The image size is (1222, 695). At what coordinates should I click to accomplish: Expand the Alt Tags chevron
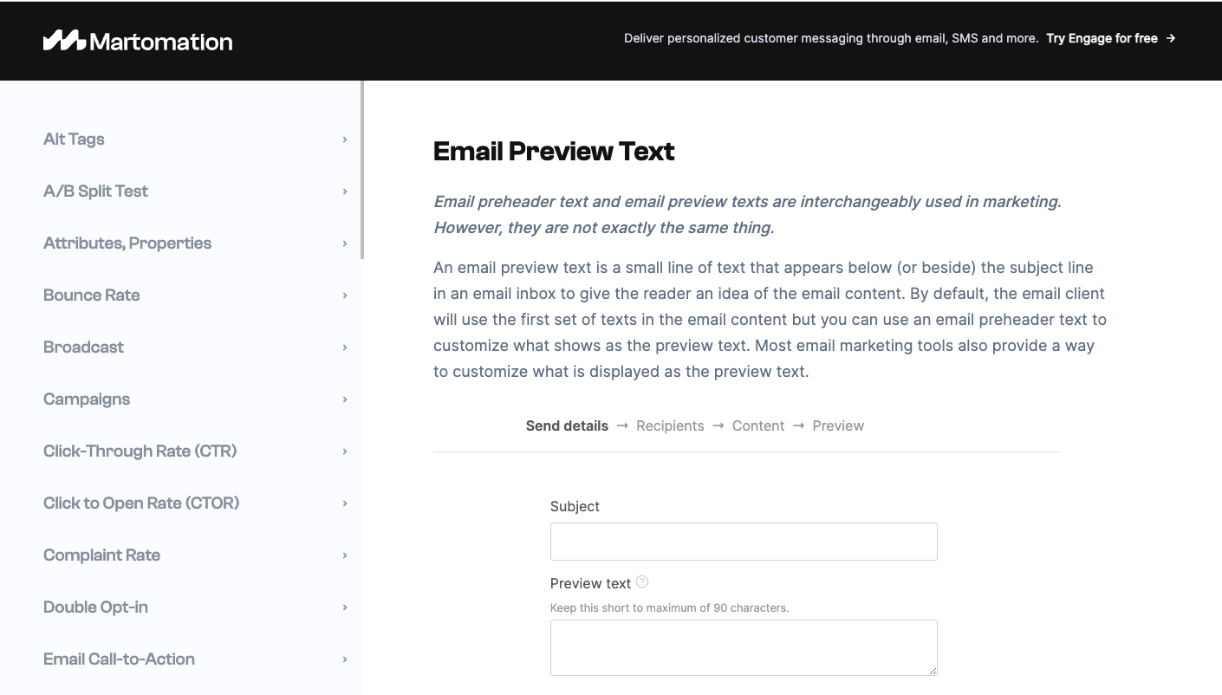pos(345,140)
